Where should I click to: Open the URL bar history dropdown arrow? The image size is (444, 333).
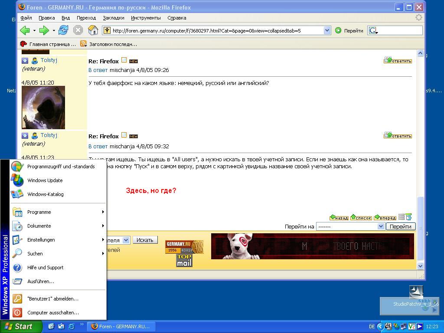(x=327, y=30)
